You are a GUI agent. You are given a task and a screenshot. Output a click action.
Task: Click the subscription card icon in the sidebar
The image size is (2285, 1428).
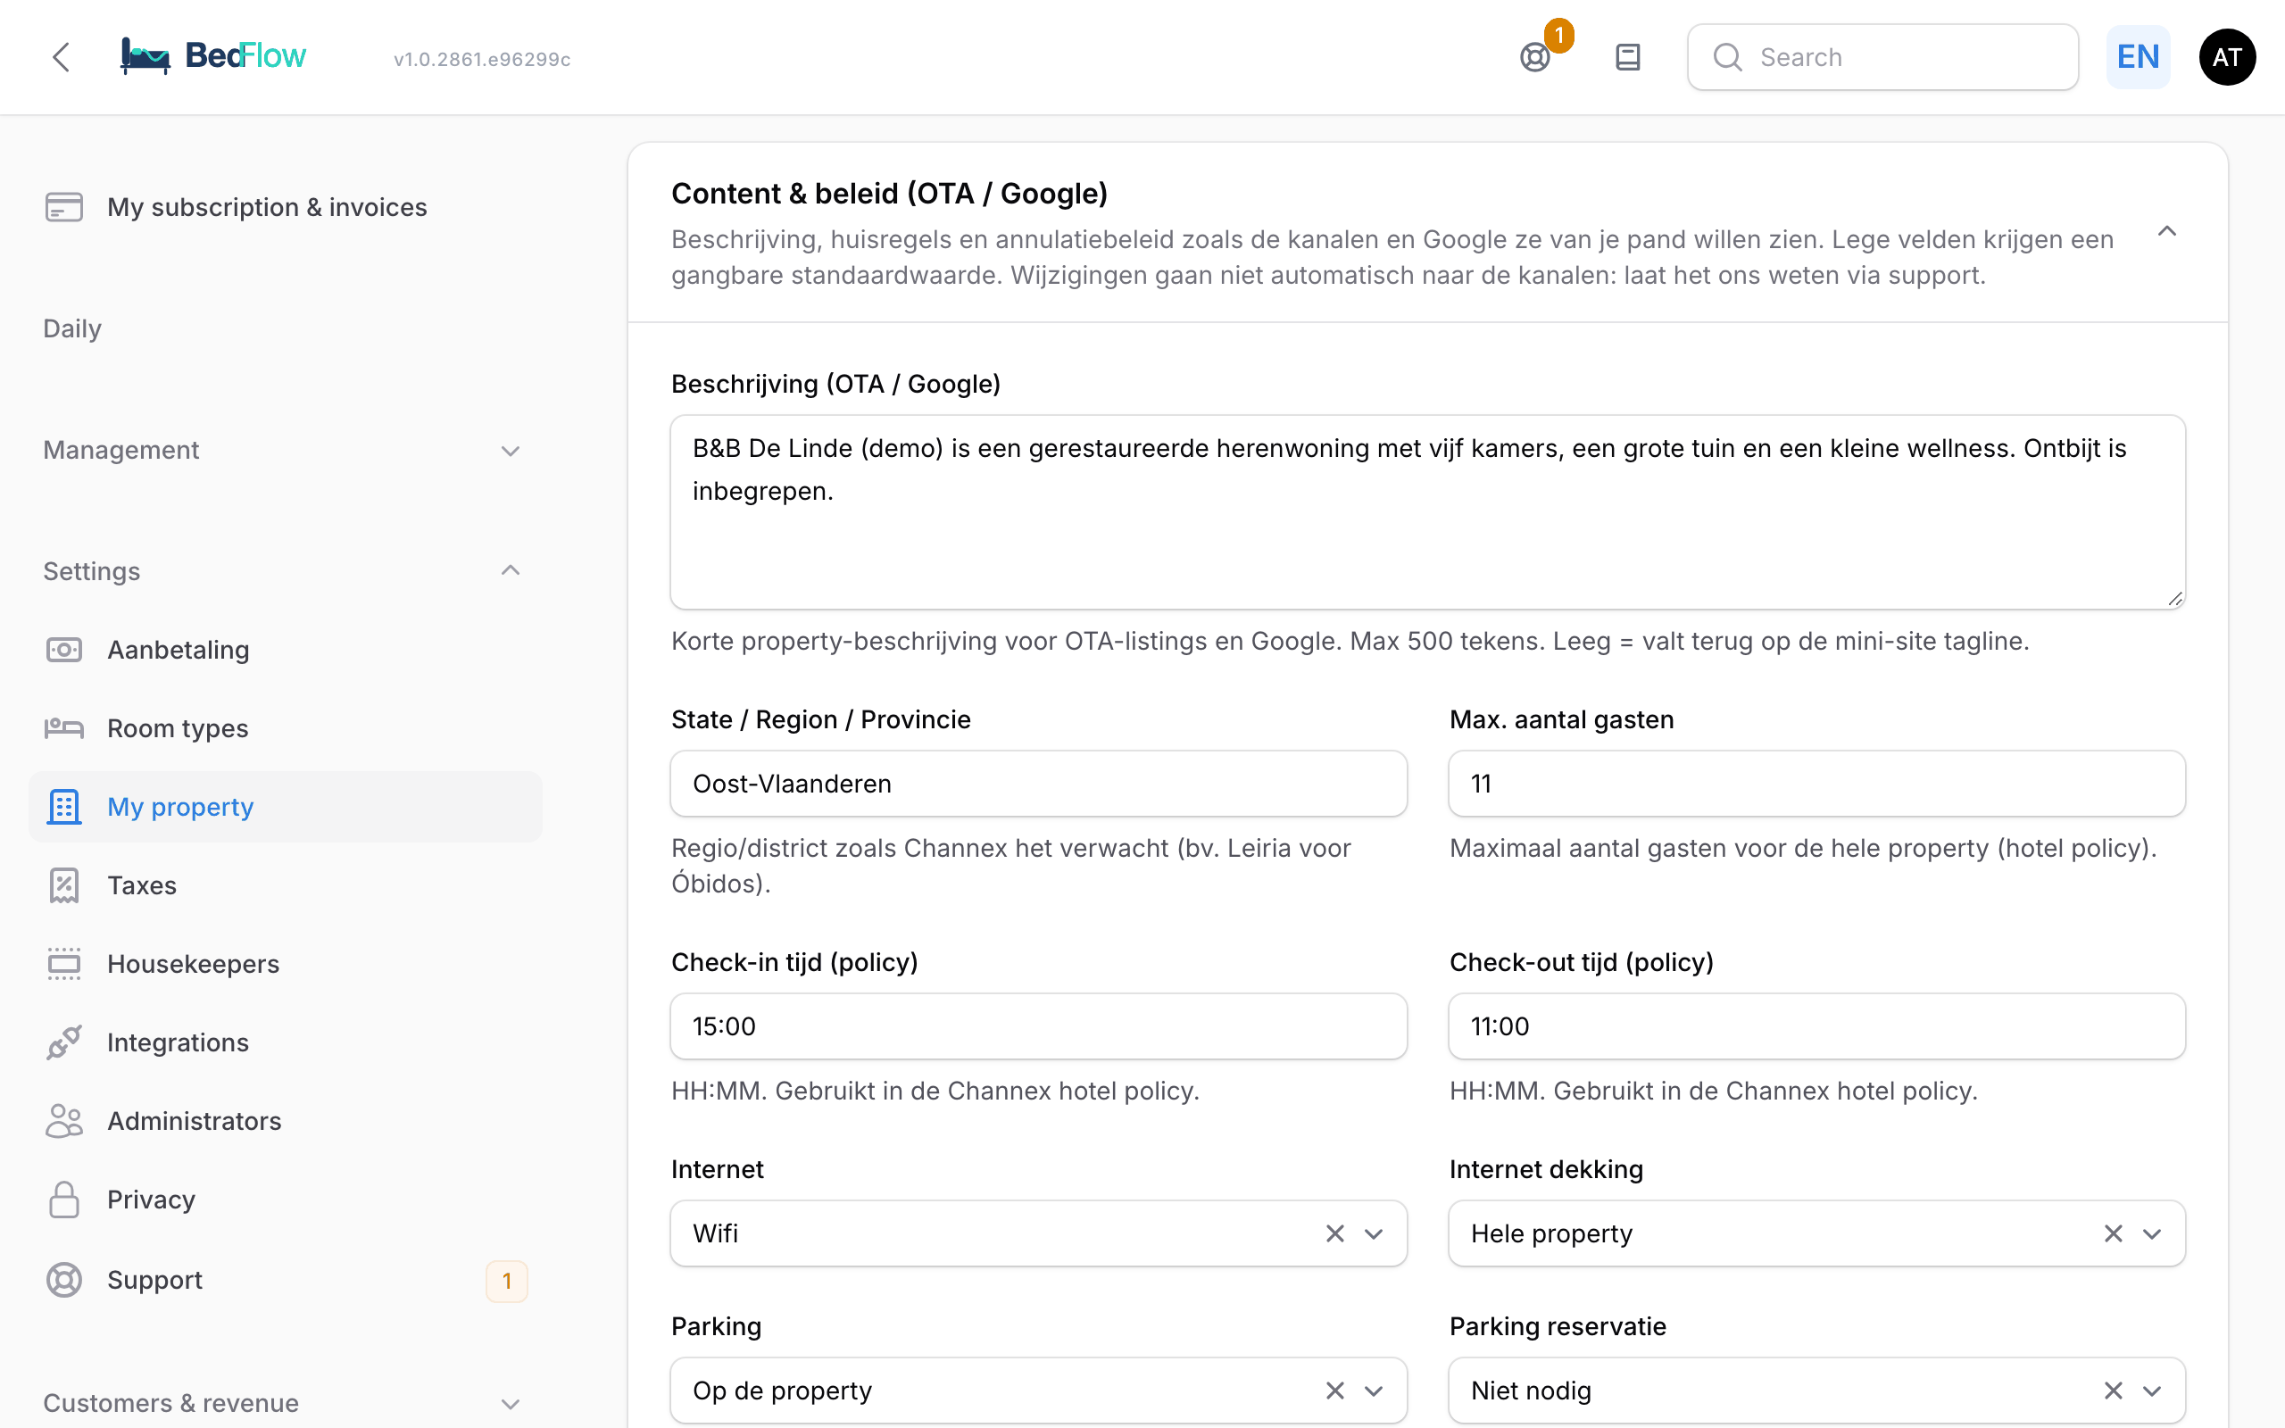(x=64, y=207)
